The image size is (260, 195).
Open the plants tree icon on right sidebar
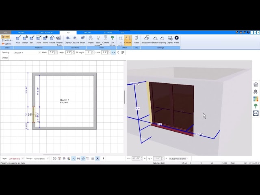click(x=256, y=106)
